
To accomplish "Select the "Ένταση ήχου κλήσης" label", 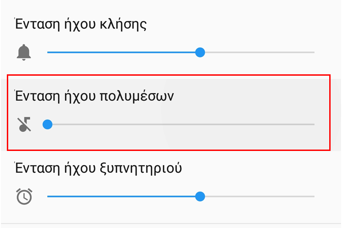I will coord(81,24).
